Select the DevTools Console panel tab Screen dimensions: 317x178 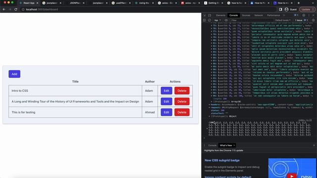pos(233,15)
